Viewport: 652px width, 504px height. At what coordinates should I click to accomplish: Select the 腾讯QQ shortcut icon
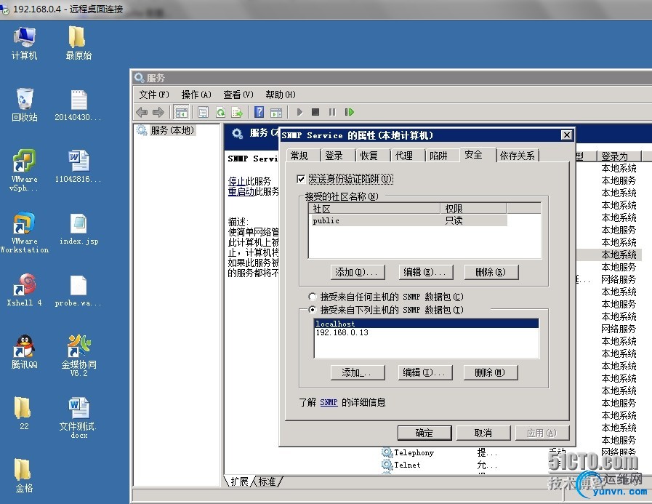(x=24, y=352)
